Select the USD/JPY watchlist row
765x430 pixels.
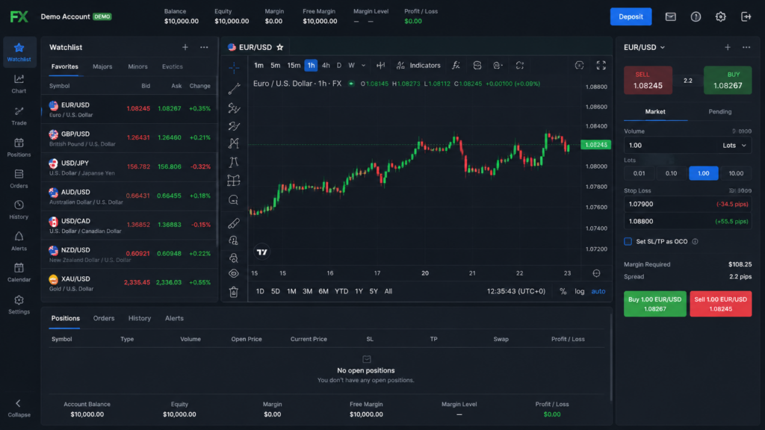point(129,167)
